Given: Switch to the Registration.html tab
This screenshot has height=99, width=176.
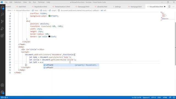Looking at the screenshot, I should click(x=40, y=7).
